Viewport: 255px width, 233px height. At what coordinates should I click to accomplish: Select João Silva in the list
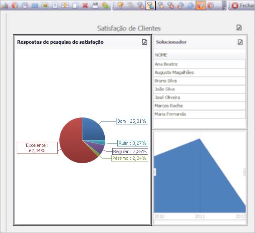click(199, 89)
